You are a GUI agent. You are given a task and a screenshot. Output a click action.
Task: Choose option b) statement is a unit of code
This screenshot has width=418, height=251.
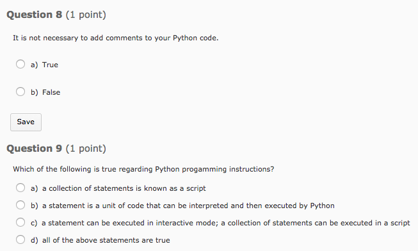20,205
